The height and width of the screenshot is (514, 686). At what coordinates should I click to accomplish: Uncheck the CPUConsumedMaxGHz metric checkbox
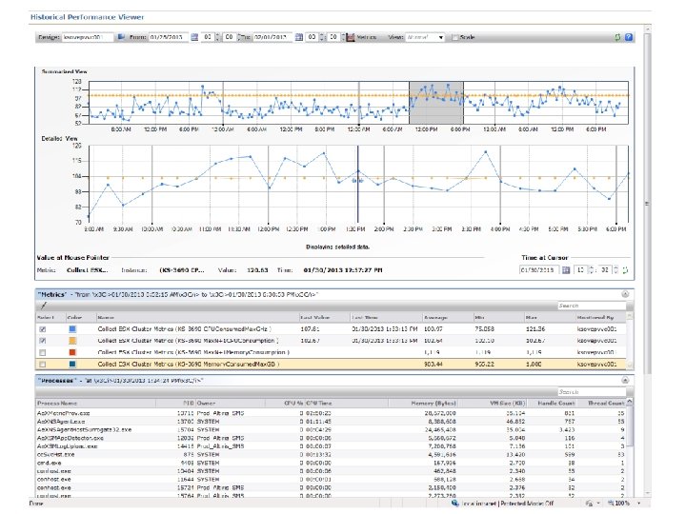pos(41,328)
